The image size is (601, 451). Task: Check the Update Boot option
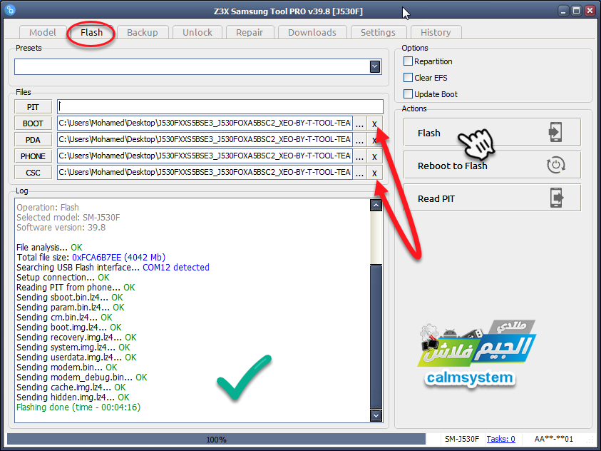pyautogui.click(x=409, y=94)
